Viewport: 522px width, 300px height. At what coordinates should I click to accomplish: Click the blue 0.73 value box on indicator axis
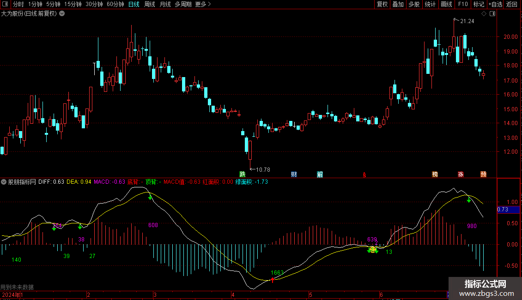tap(508, 210)
